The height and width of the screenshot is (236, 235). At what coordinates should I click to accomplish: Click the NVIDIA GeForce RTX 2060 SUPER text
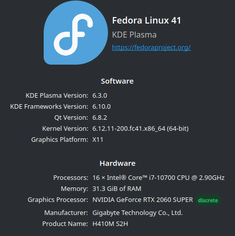pos(143,200)
